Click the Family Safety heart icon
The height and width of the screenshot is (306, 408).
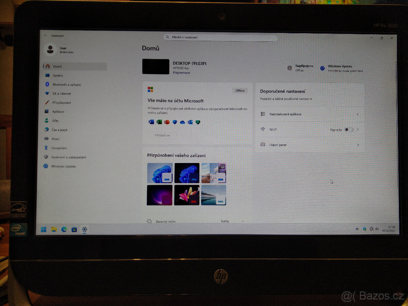click(198, 122)
